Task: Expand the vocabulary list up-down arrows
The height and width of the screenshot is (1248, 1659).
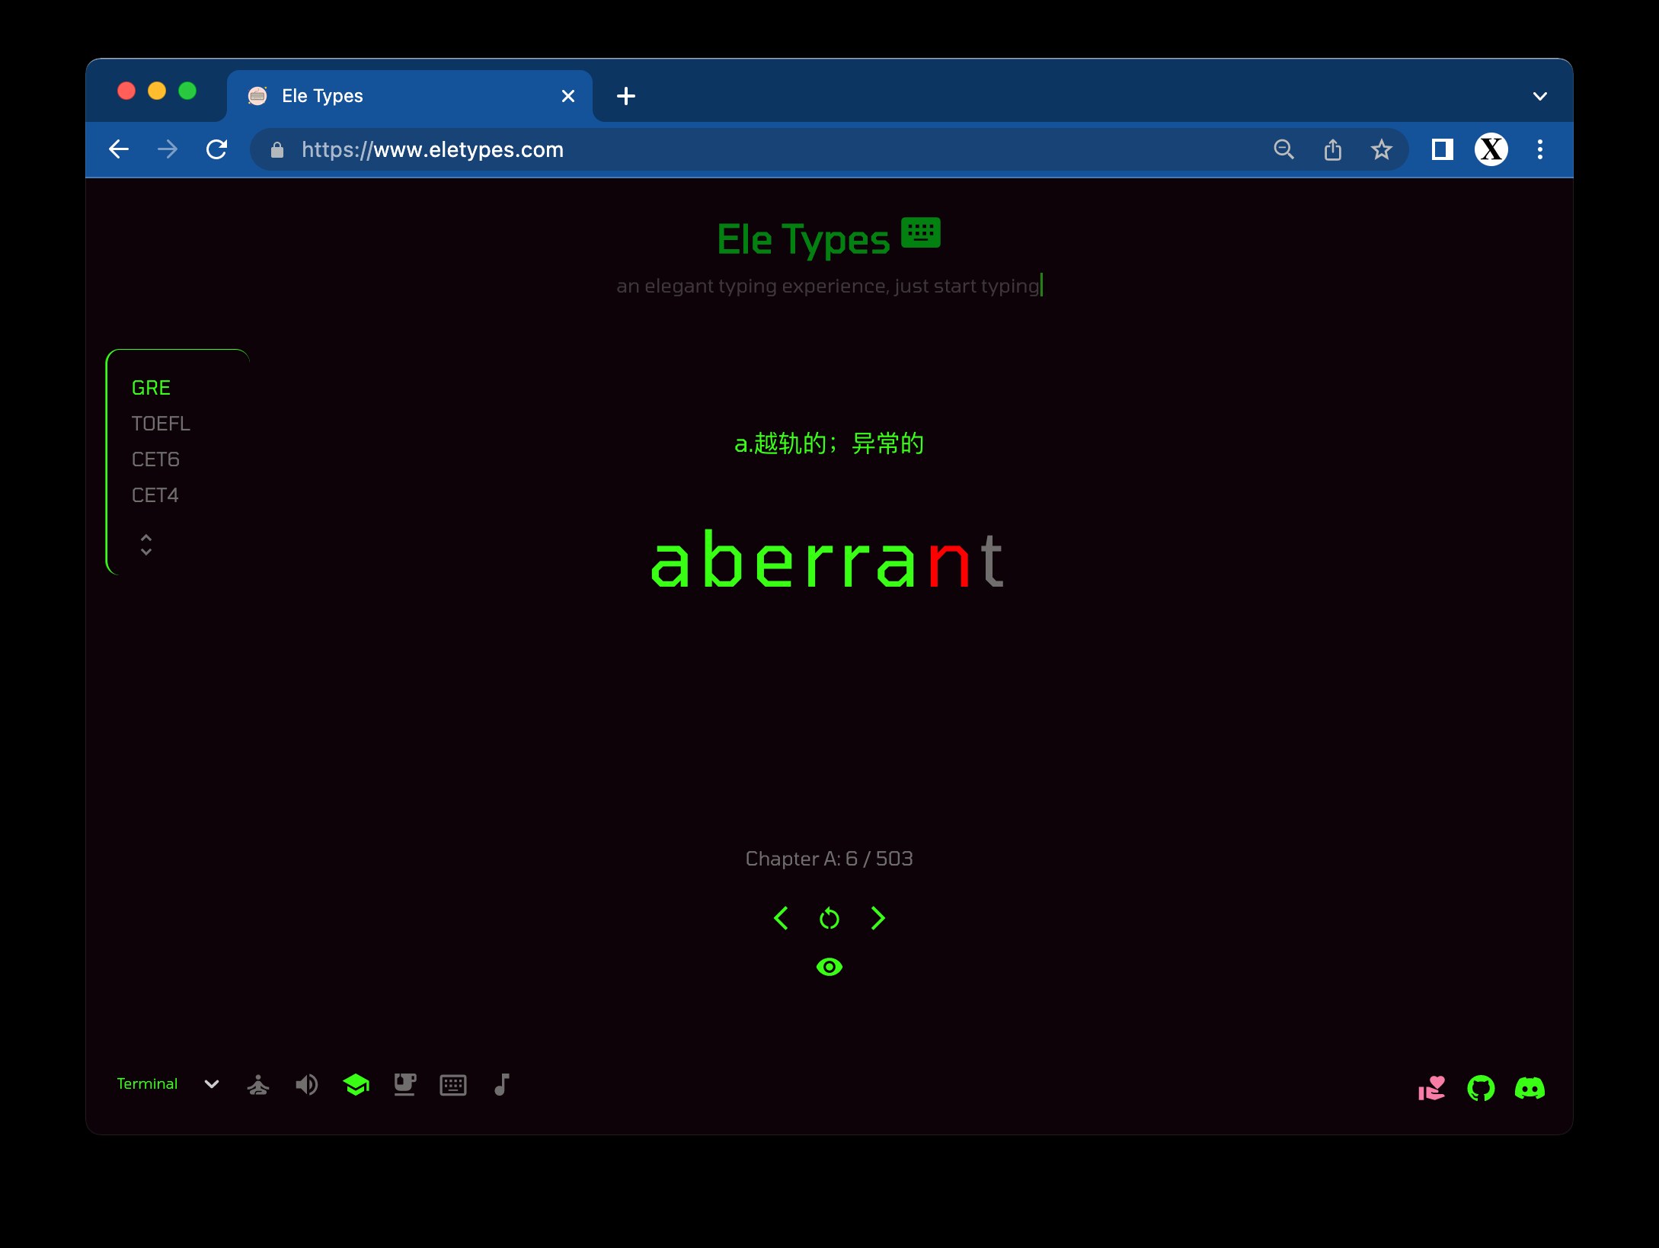Action: pos(146,544)
